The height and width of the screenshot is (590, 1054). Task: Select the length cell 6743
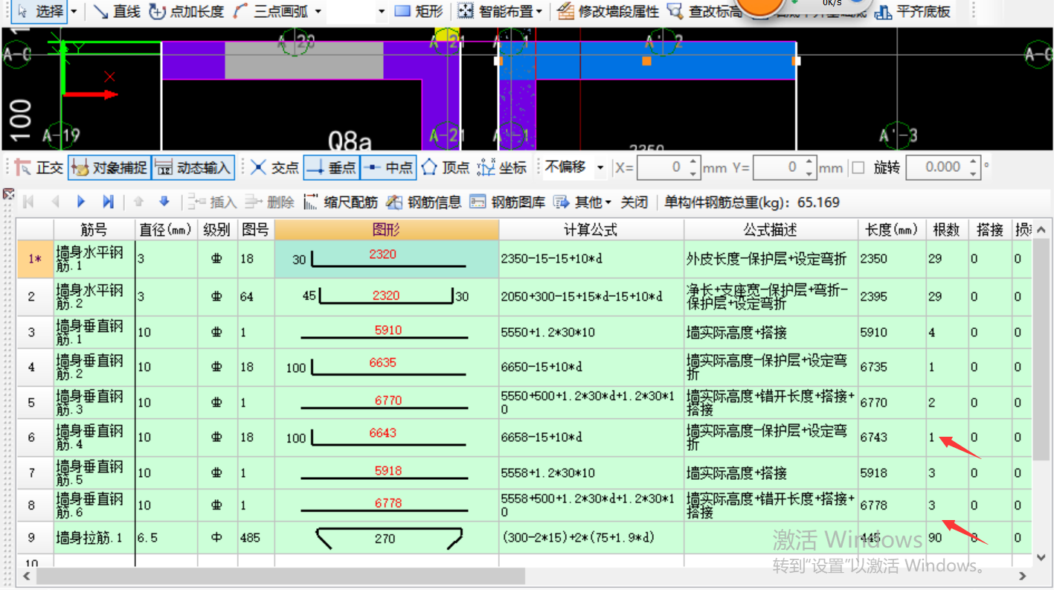point(892,437)
